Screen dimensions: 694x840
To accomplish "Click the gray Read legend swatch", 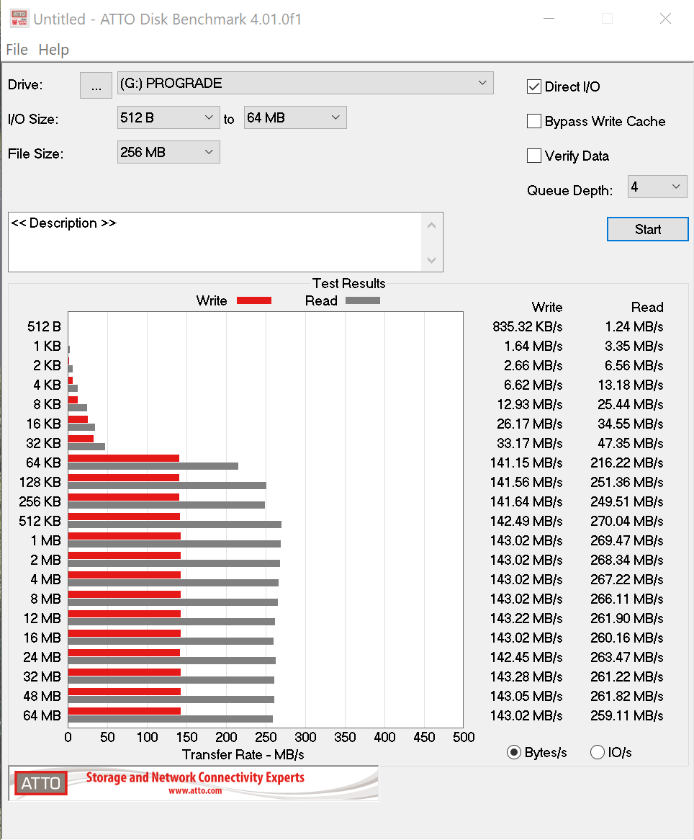I will pos(363,300).
